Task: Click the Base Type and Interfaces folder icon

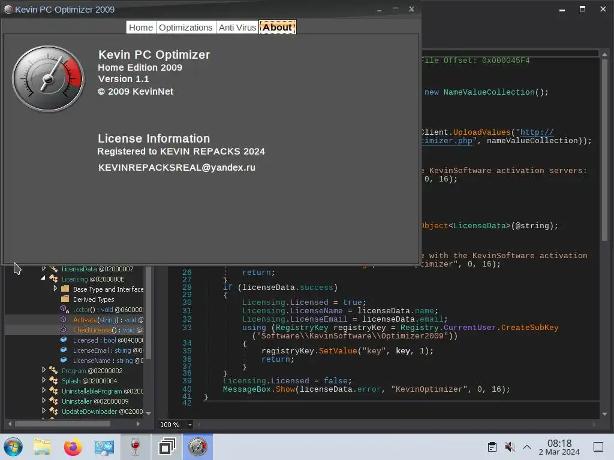Action: [65, 289]
